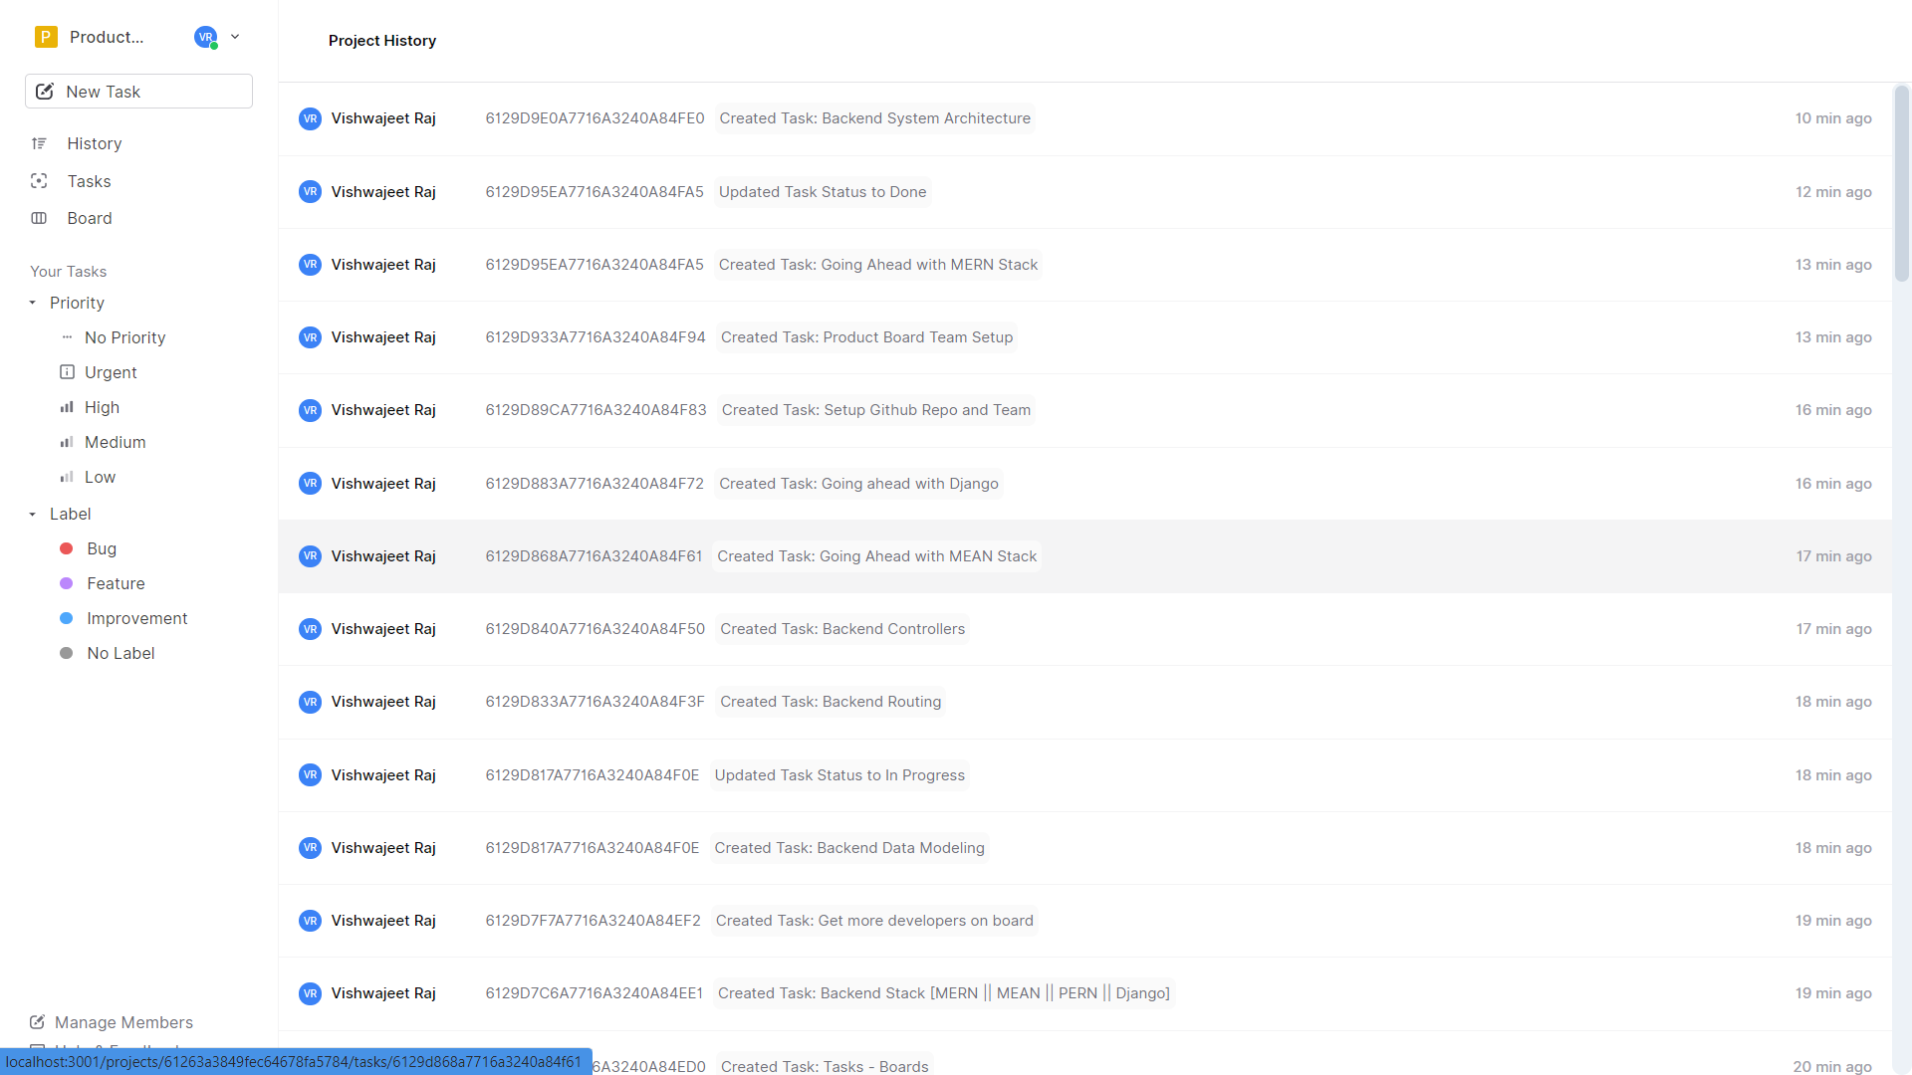This screenshot has height=1075, width=1912.
Task: Select High priority filter in sidebar
Action: point(103,407)
